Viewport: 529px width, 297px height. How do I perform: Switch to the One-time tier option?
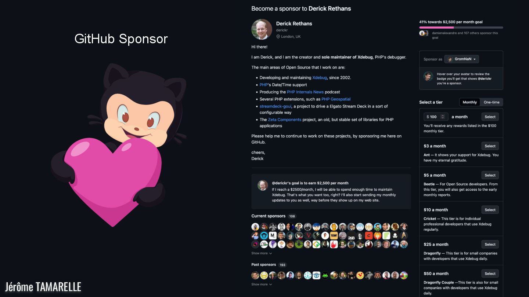492,102
